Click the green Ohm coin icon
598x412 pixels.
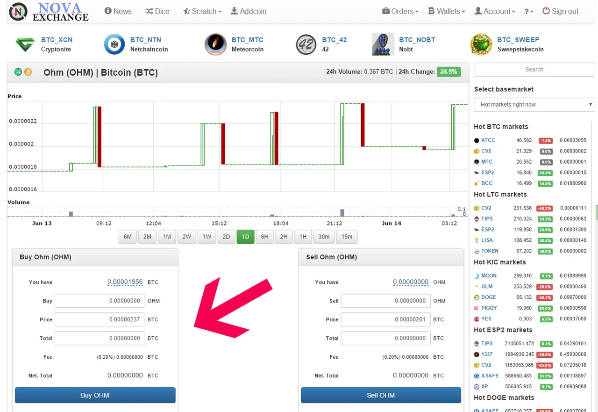[x=18, y=72]
